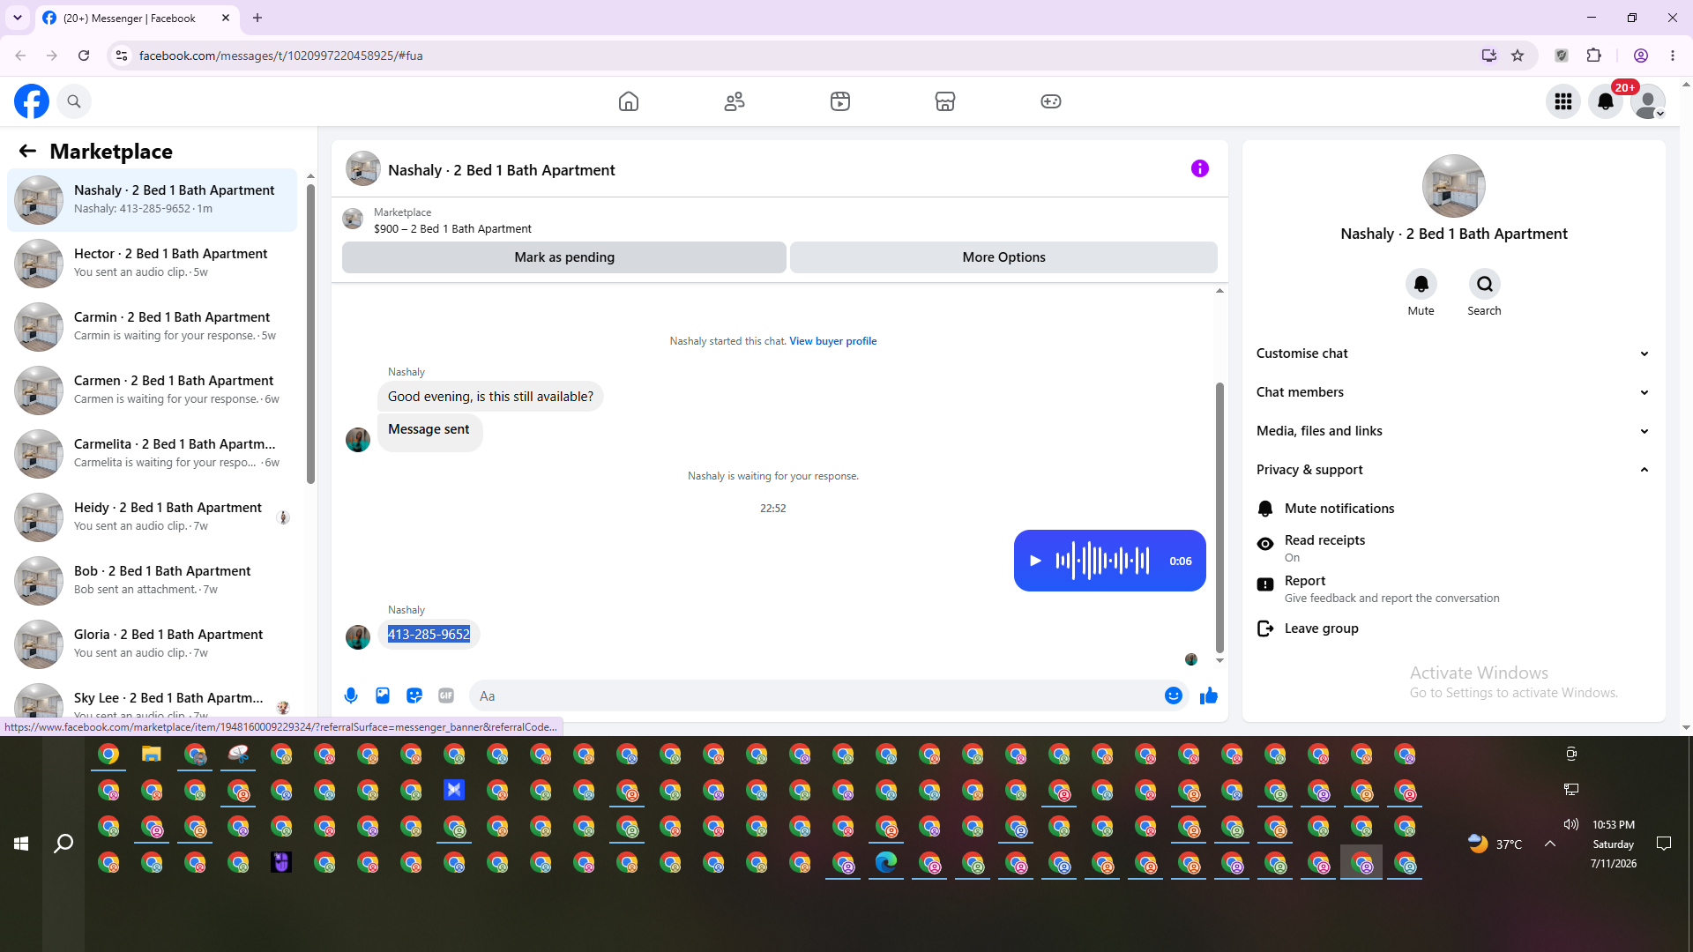Expand the Customise chat section
The image size is (1693, 952).
pyautogui.click(x=1453, y=353)
